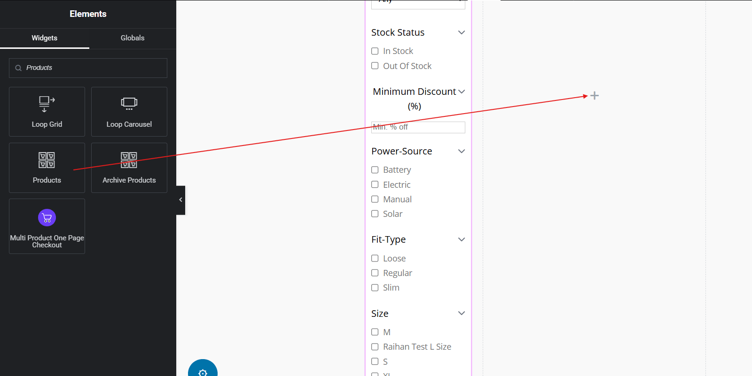Screen dimensions: 752x376
Task: Check the Out Of Stock option
Action: coord(375,66)
